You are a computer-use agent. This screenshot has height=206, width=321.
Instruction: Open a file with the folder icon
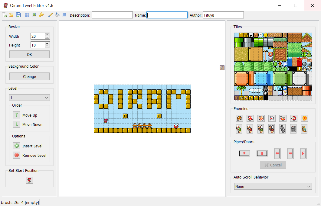click(11, 15)
